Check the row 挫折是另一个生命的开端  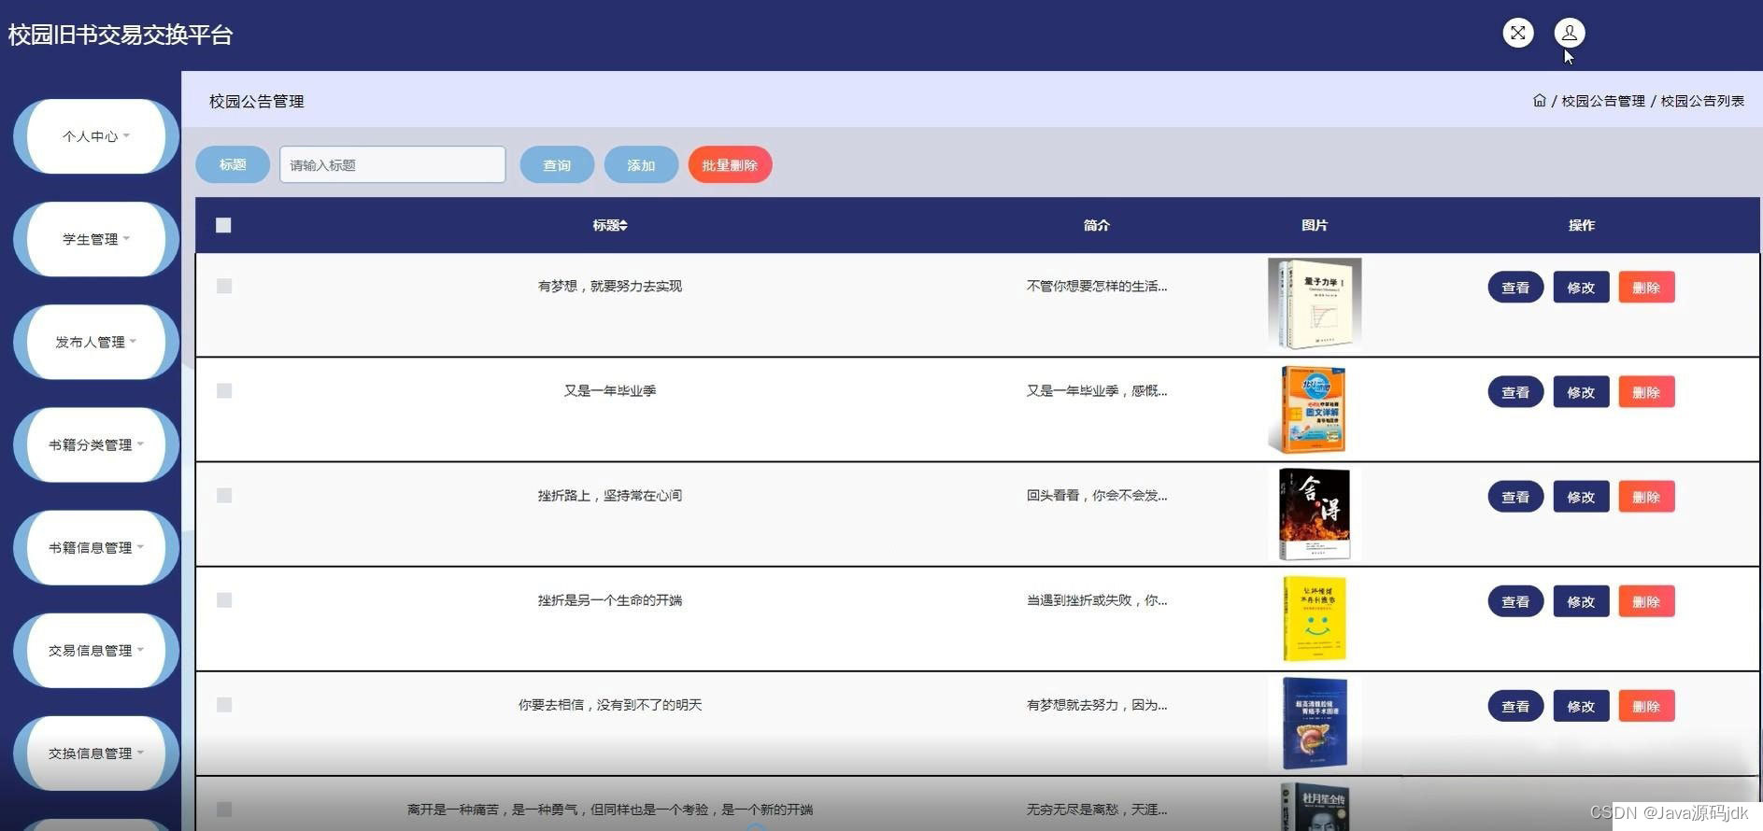point(224,599)
